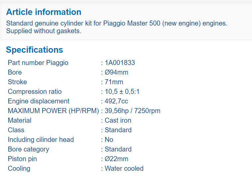252x181 pixels.
Task: Click the MAXIMUM POWER (HP/RPM) label
Action: (x=53, y=111)
